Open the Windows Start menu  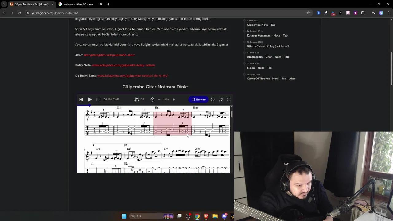pos(124,216)
